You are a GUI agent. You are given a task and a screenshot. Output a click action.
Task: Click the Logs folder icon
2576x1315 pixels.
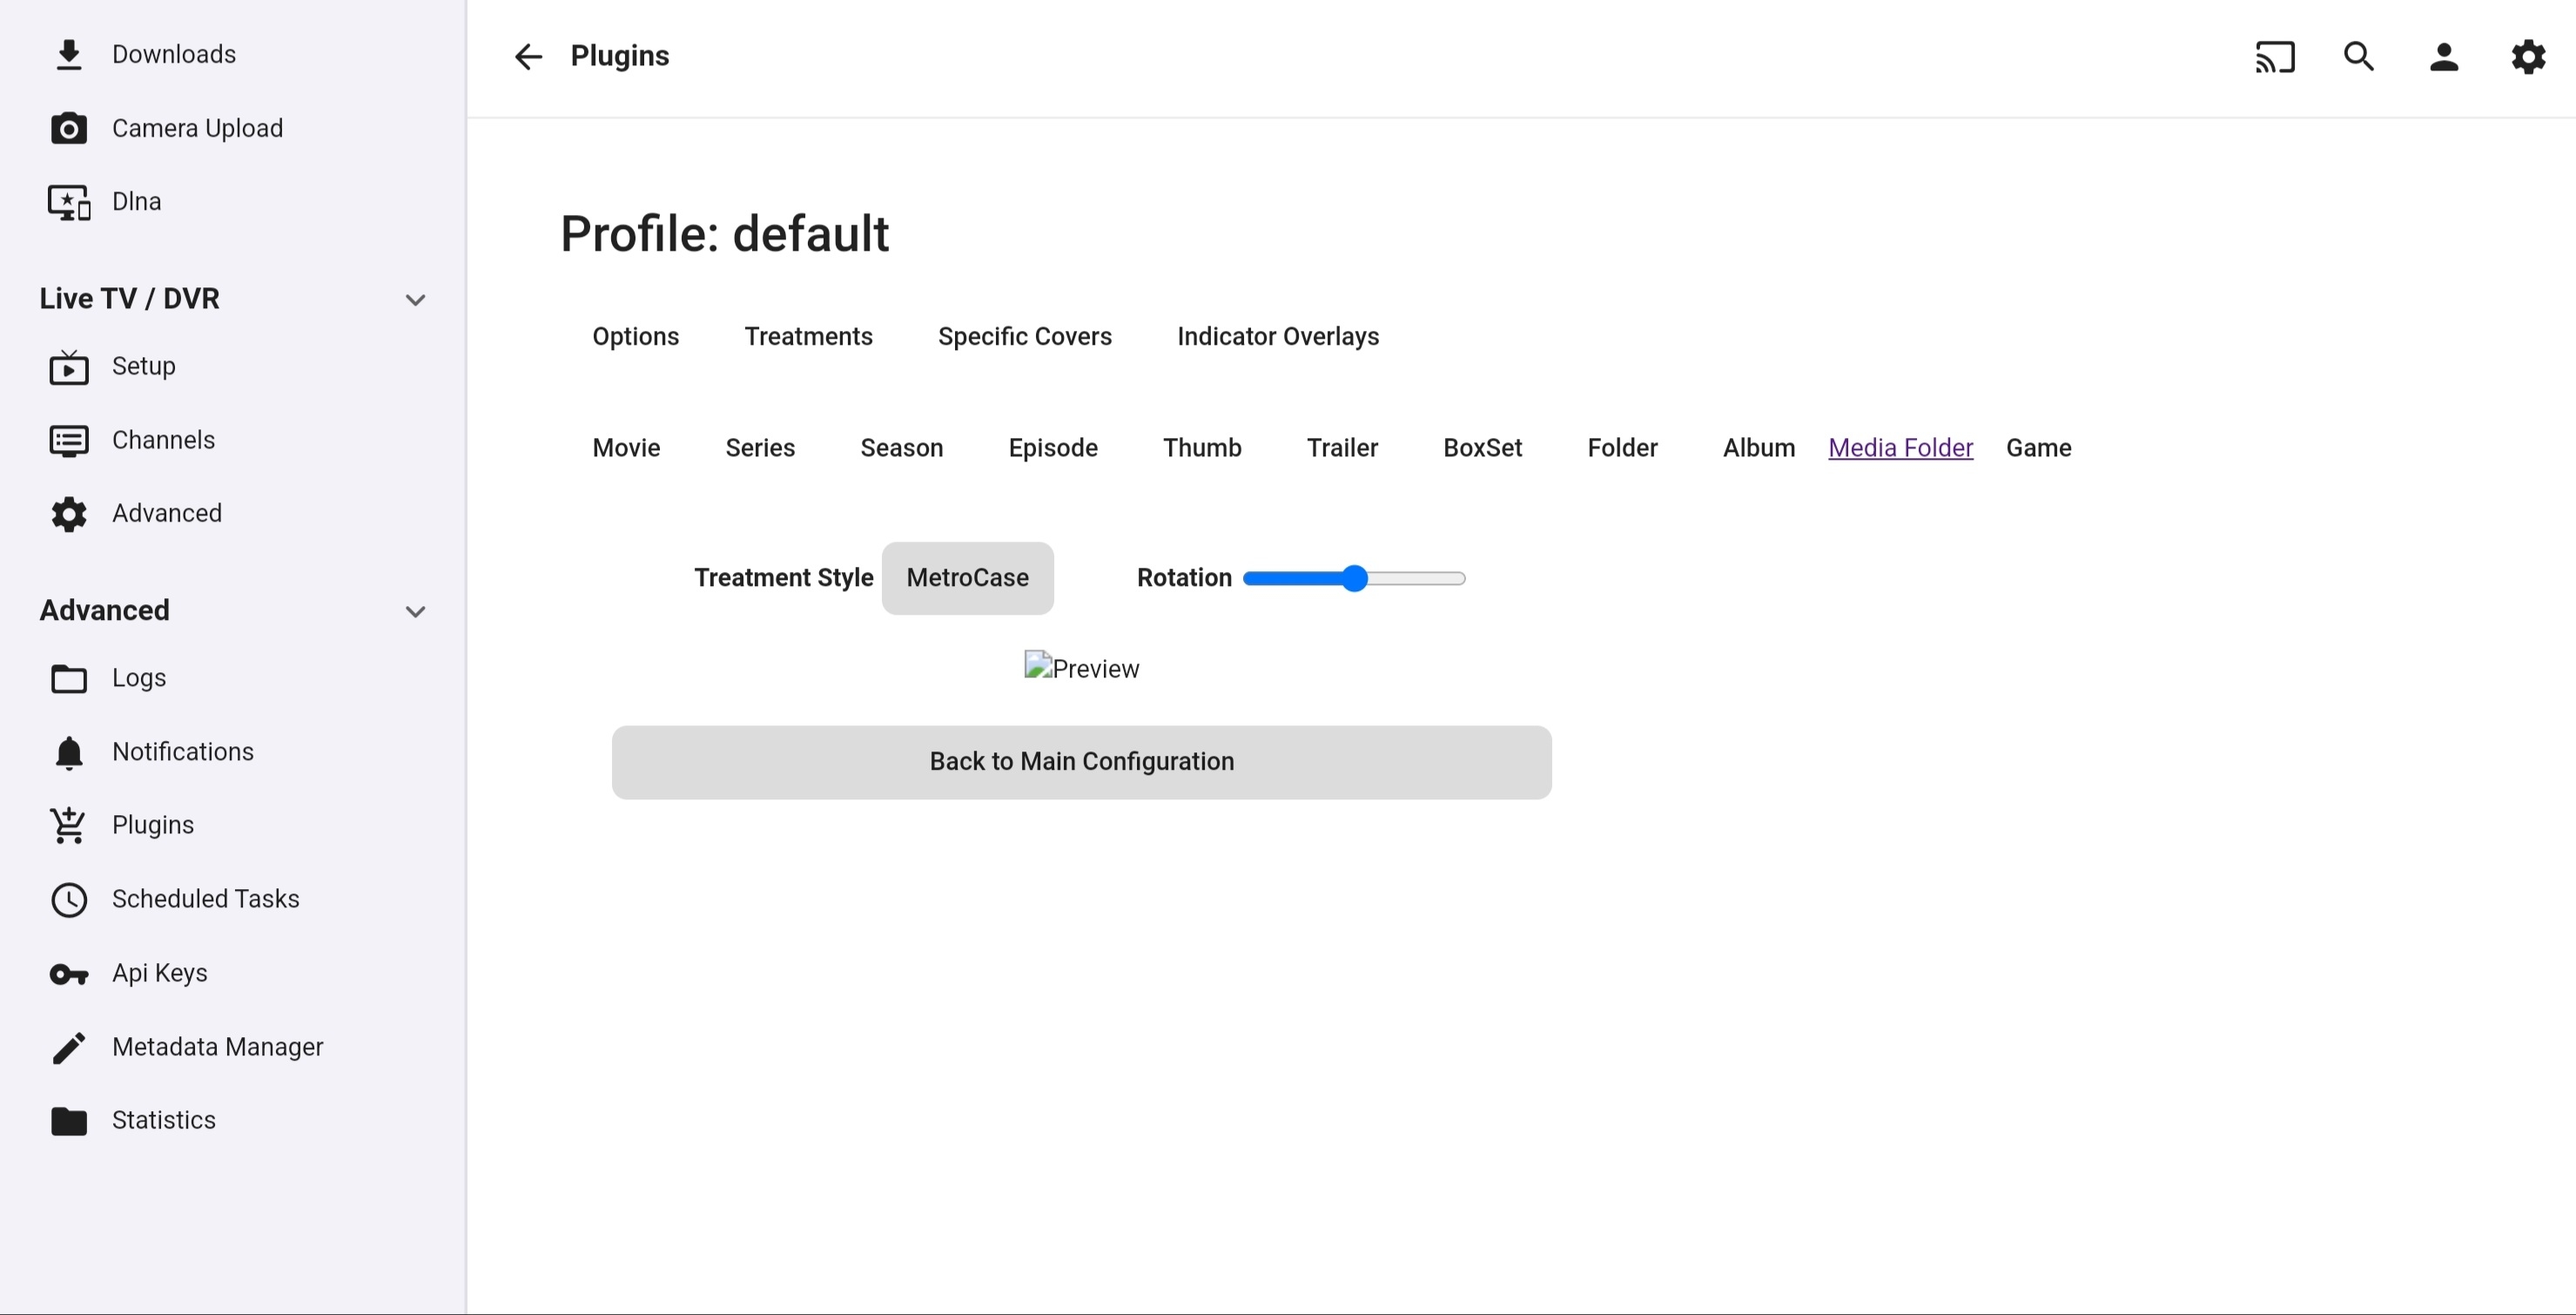pyautogui.click(x=68, y=679)
